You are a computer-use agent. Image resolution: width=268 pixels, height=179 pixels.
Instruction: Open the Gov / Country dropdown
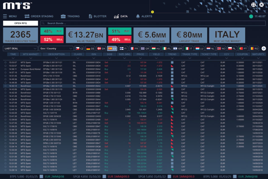56,48
